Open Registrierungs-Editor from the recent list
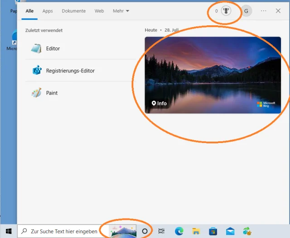The width and height of the screenshot is (290, 238). click(x=70, y=71)
